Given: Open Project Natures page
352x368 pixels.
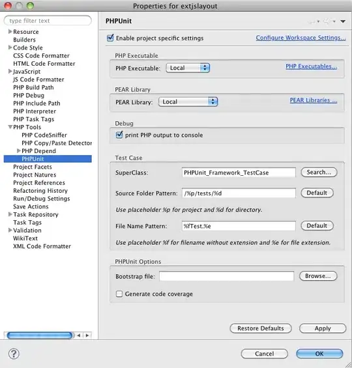Looking at the screenshot, I should pyautogui.click(x=35, y=175).
